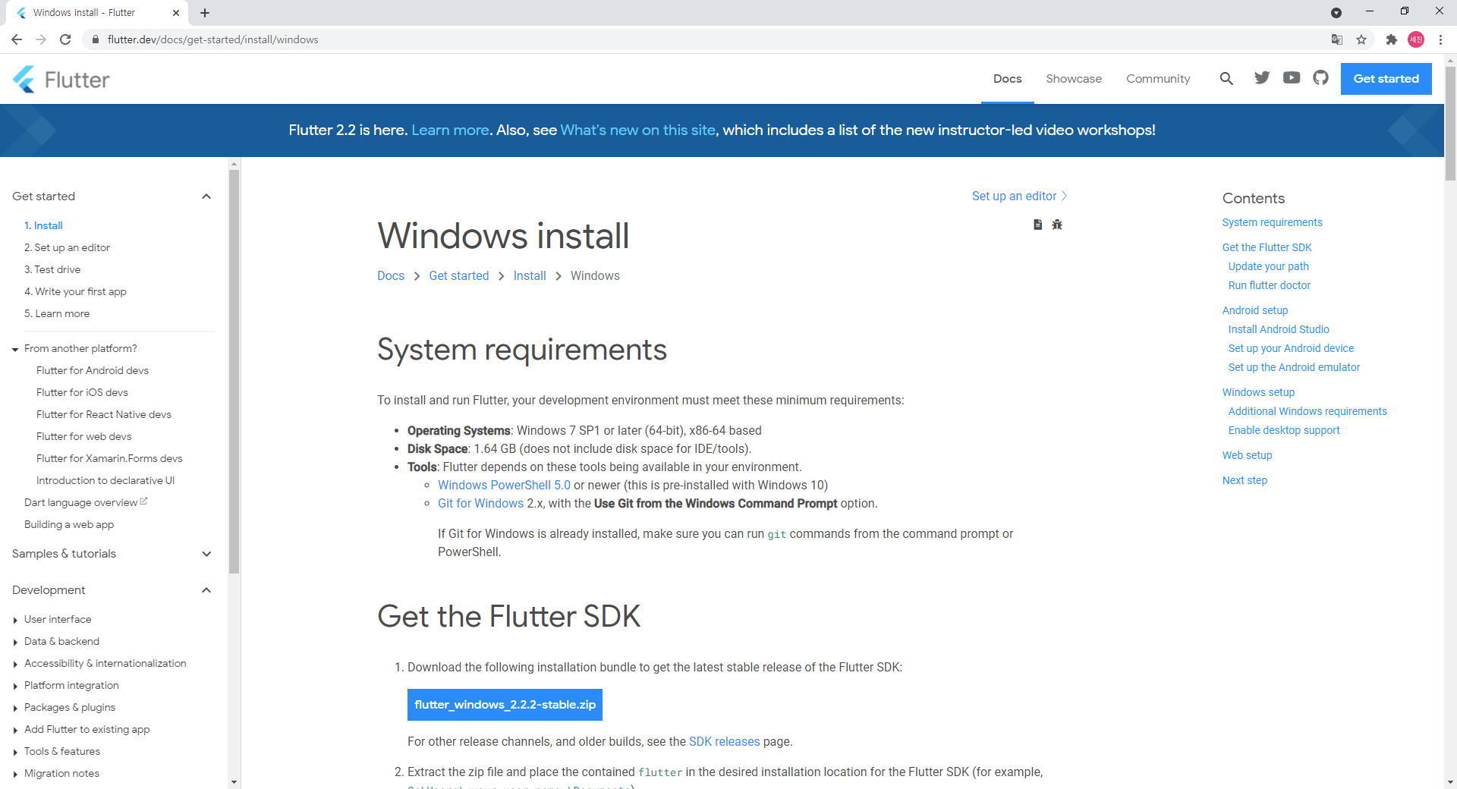Screen dimensions: 1457x789
Task: Open the Chrome profile avatar
Action: [1416, 39]
